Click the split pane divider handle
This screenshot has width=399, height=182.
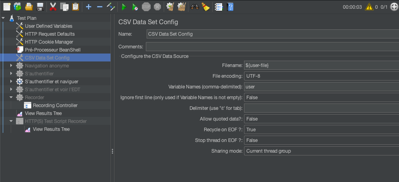tap(112, 151)
